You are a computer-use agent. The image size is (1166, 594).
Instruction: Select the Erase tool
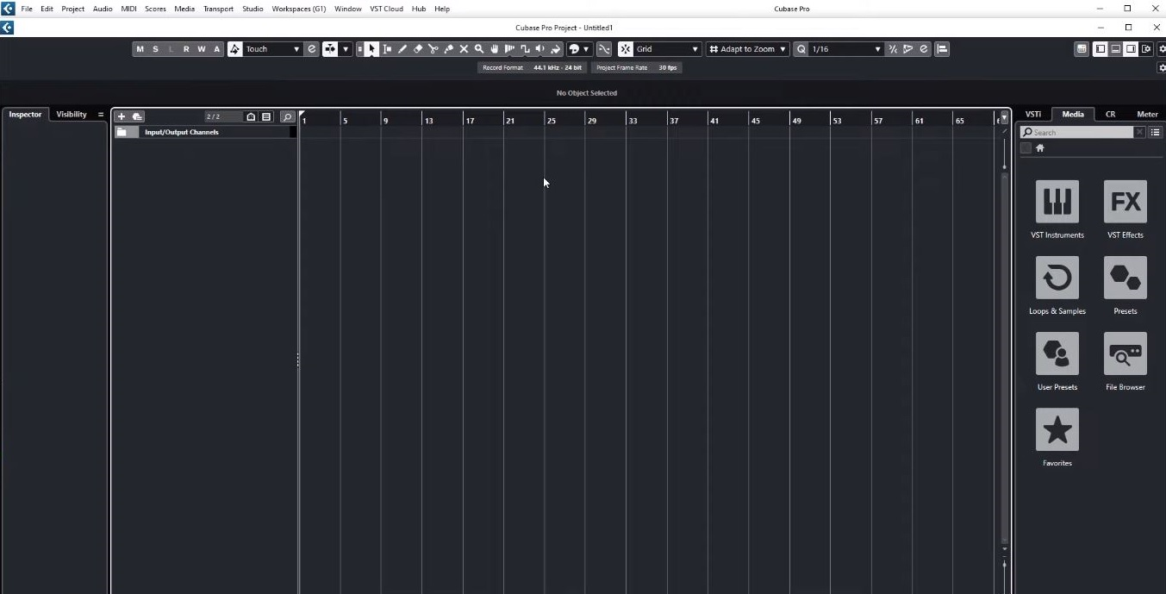pos(418,49)
